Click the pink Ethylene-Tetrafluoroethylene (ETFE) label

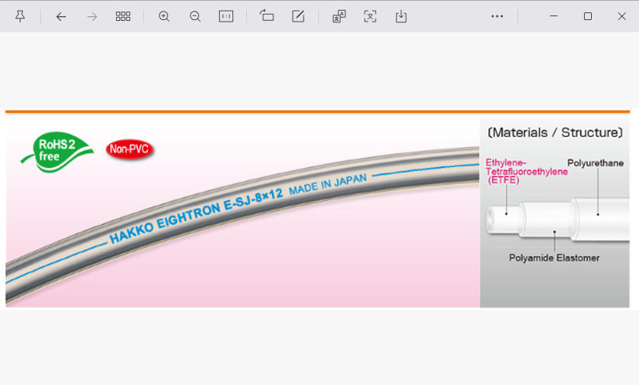[x=526, y=172]
